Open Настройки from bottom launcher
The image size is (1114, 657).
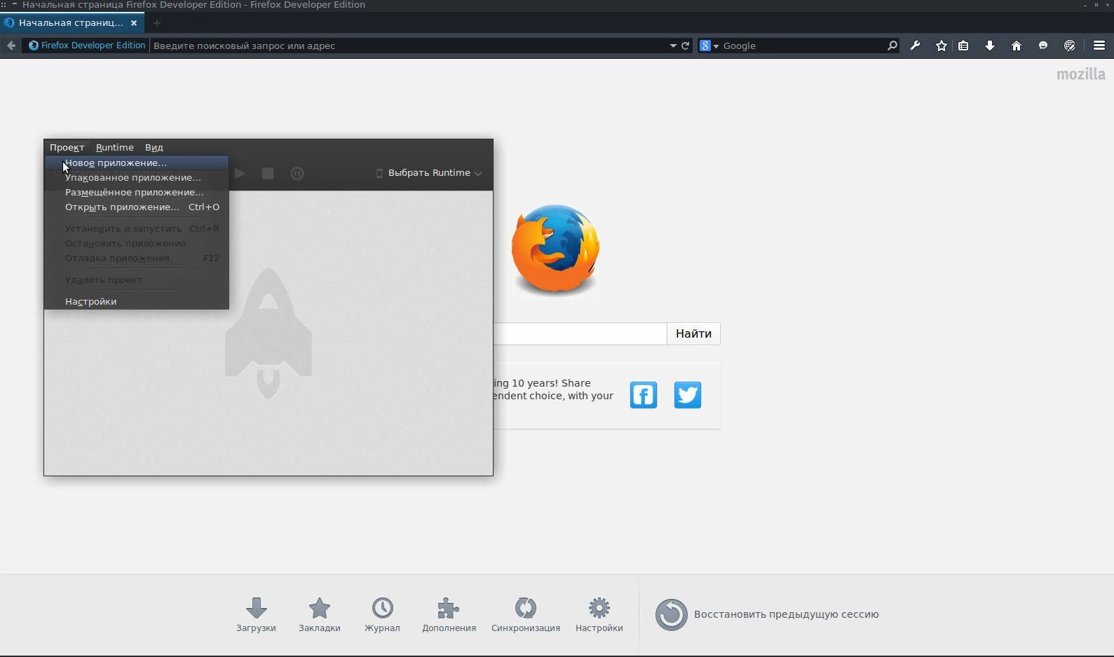pos(599,615)
